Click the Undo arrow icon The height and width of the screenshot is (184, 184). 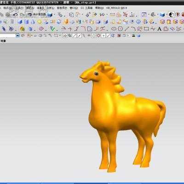coord(15,15)
